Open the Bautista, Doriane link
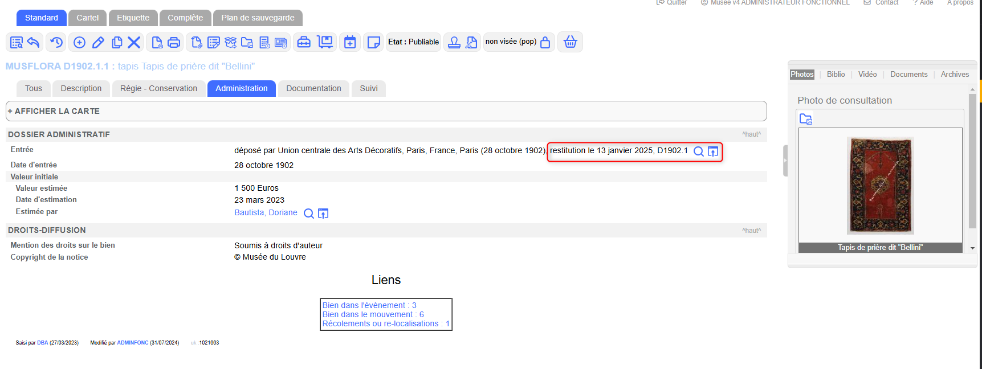The height and width of the screenshot is (369, 982). tap(266, 212)
